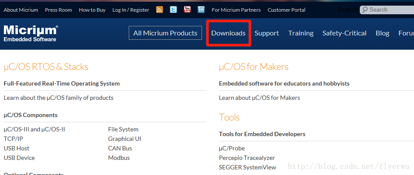Open the YouTube icon link
This screenshot has height=175, width=414.
(187, 10)
